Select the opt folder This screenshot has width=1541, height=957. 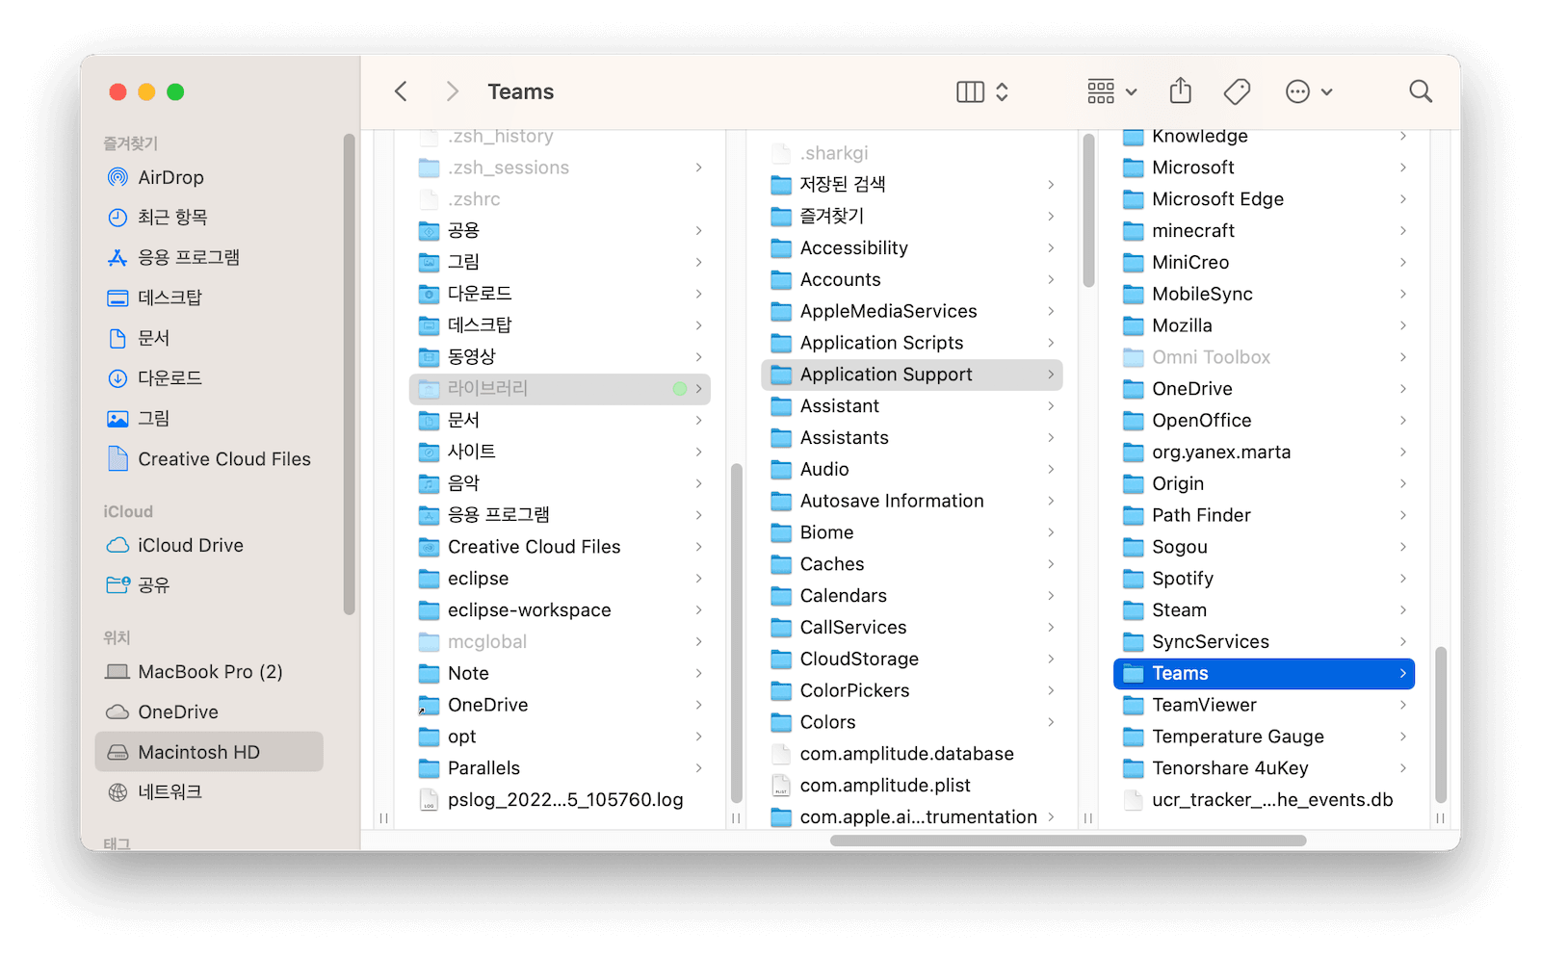[x=560, y=737]
